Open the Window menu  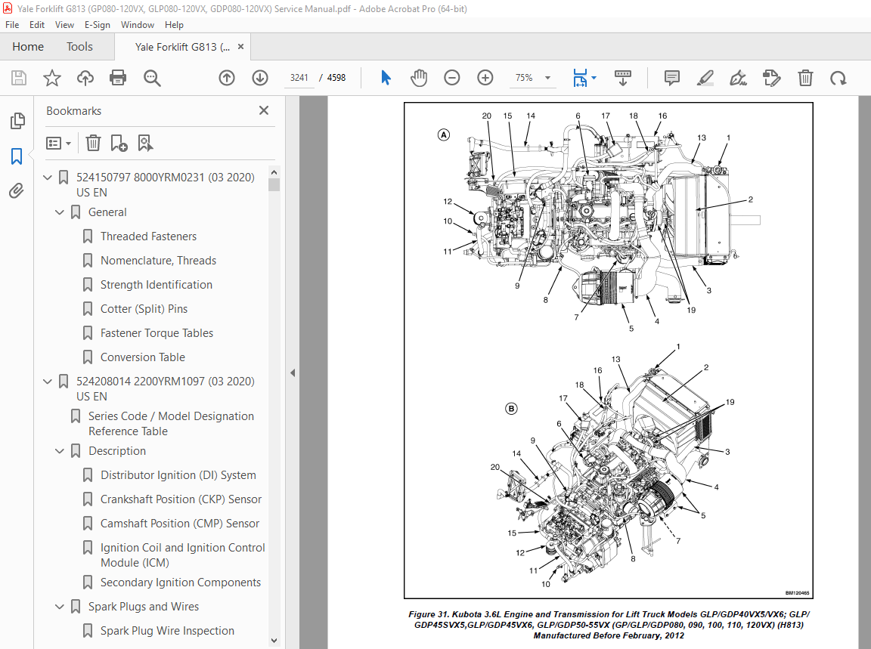click(x=137, y=25)
